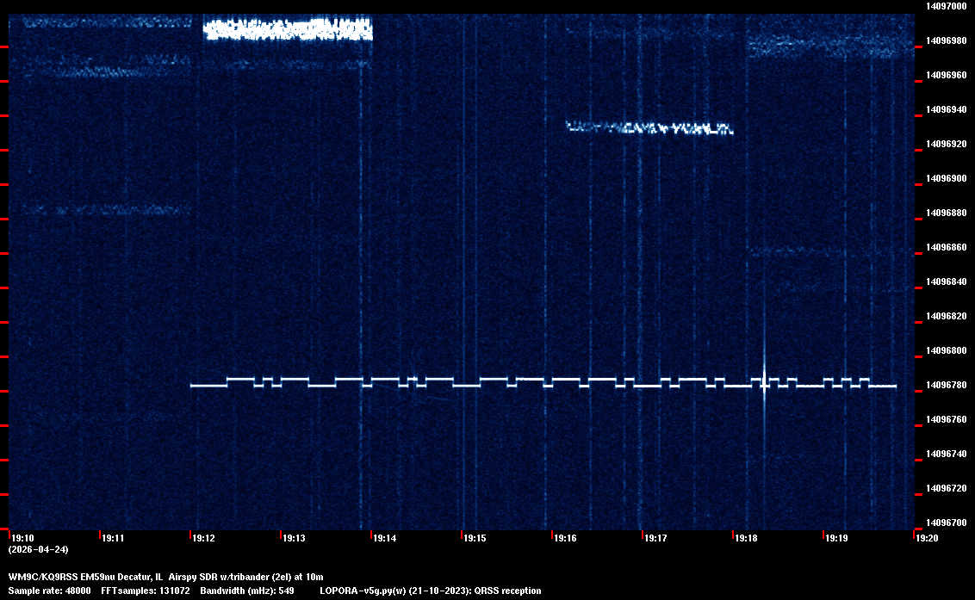This screenshot has height=600, width=975.
Task: Select the 14096700 frequency label
Action: (946, 523)
